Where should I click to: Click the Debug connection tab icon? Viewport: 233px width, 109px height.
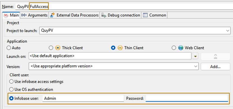coord(104,15)
